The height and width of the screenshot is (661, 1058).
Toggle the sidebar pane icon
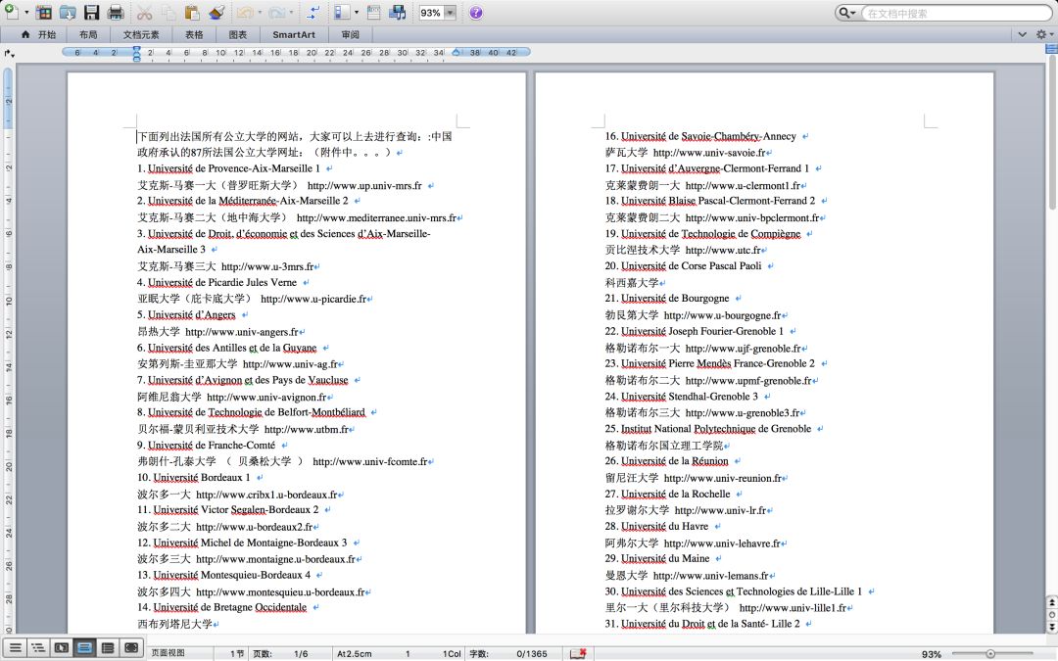(x=342, y=12)
